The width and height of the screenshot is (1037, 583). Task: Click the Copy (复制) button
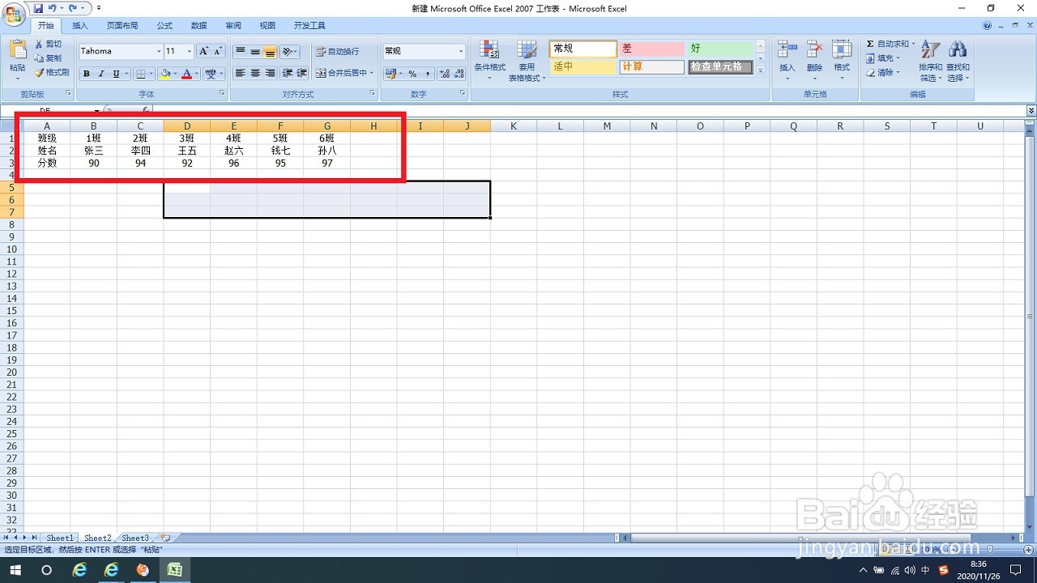[49, 58]
